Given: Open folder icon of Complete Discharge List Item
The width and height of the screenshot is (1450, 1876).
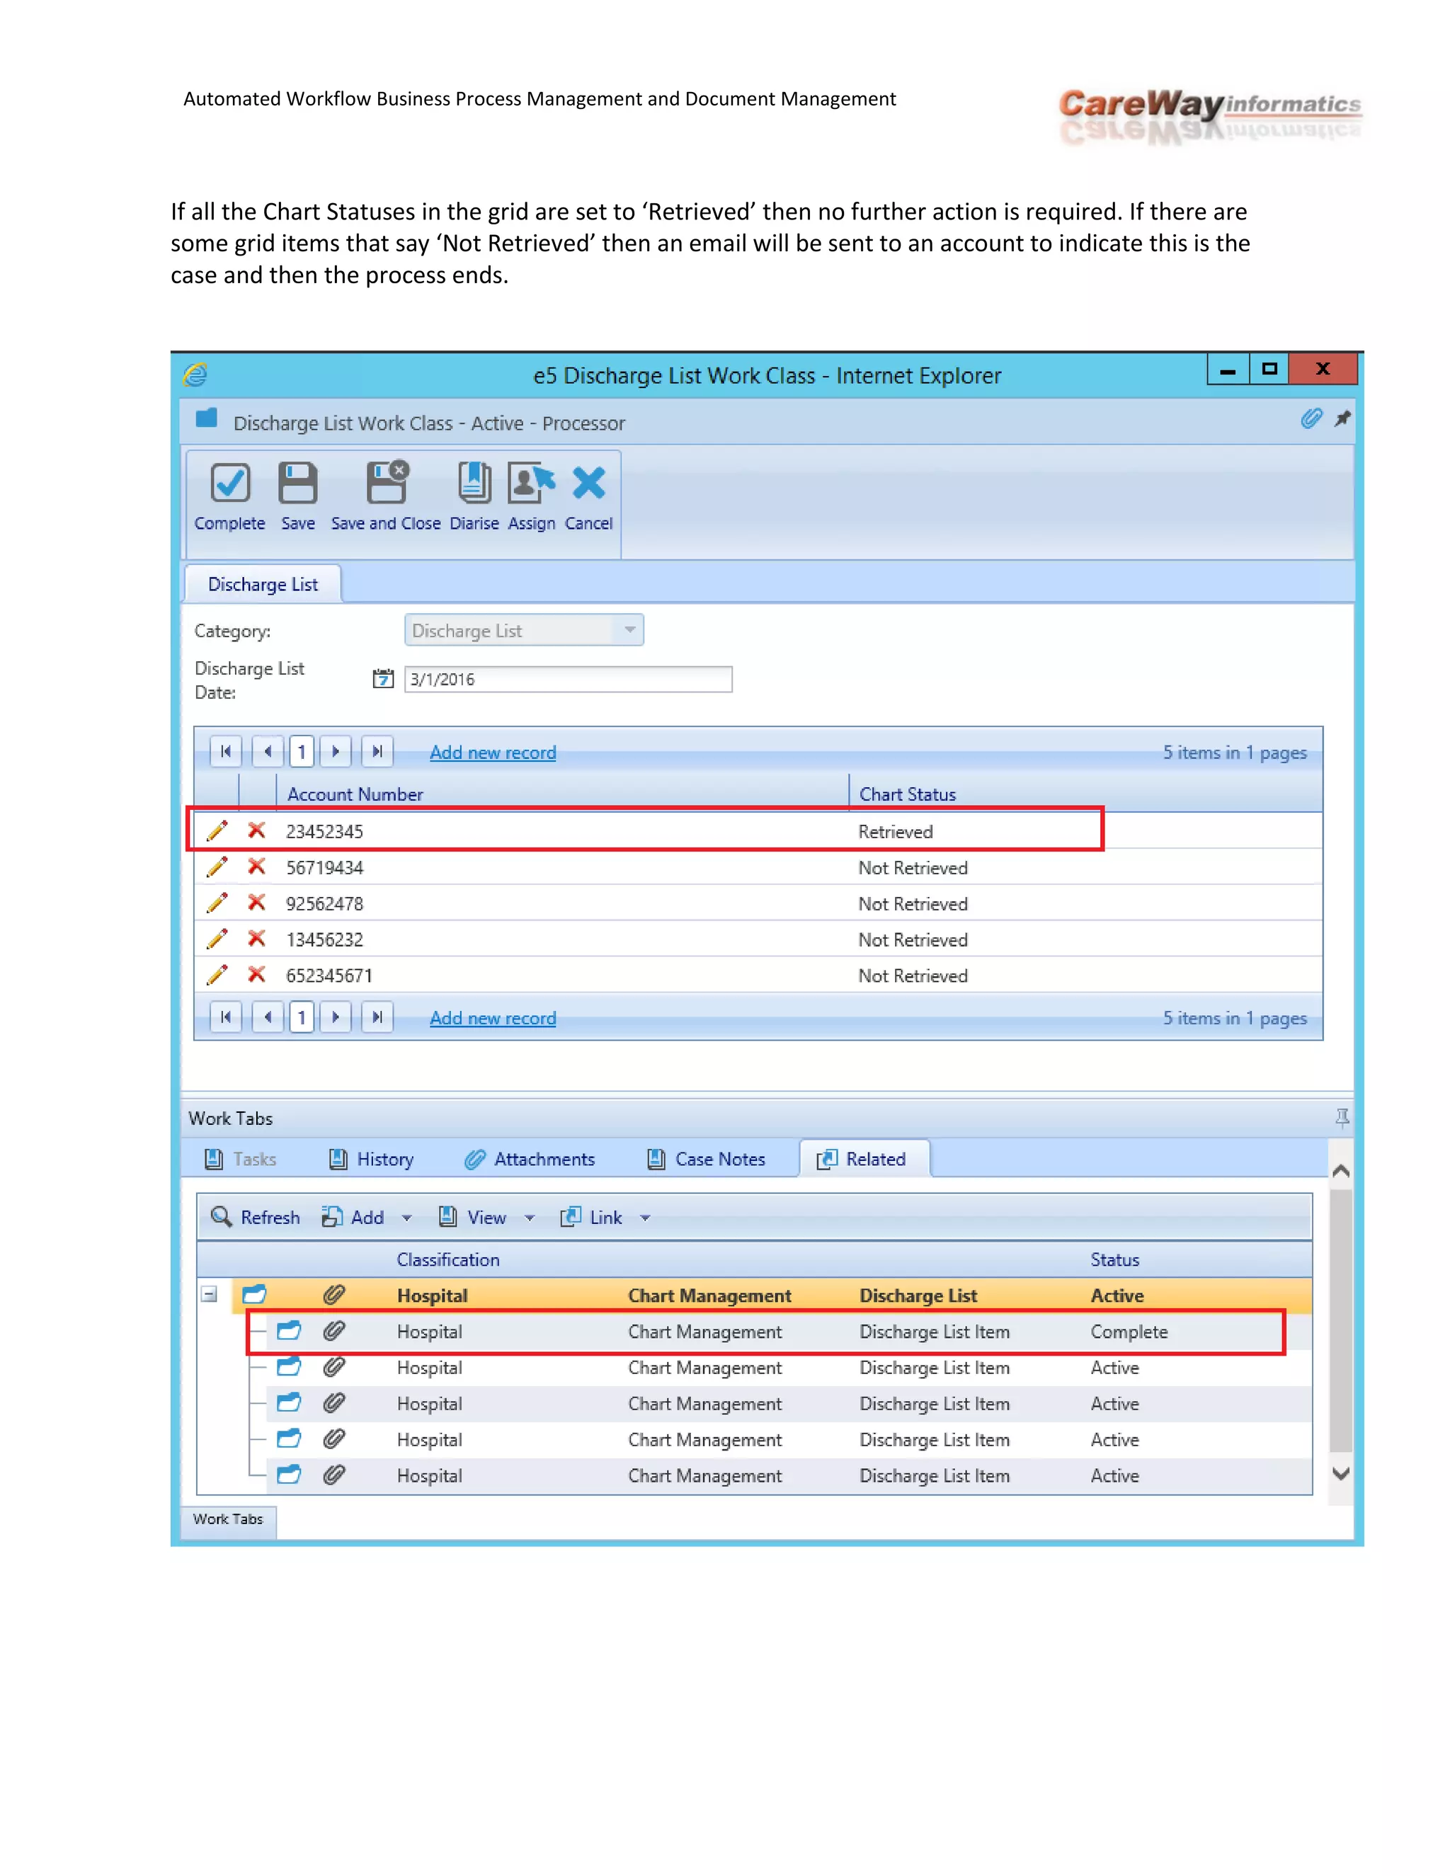Looking at the screenshot, I should [x=289, y=1331].
